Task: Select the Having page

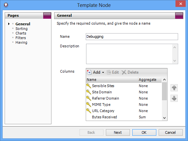Action: pos(21,42)
